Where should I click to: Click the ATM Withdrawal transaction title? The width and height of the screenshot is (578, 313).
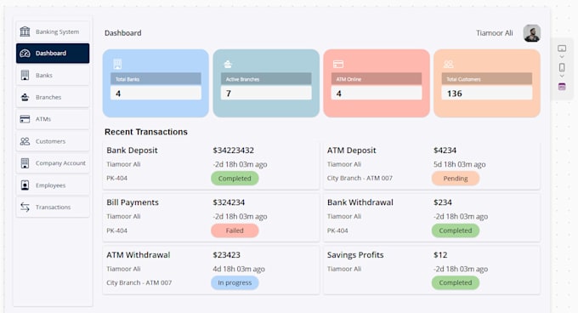[x=139, y=255]
